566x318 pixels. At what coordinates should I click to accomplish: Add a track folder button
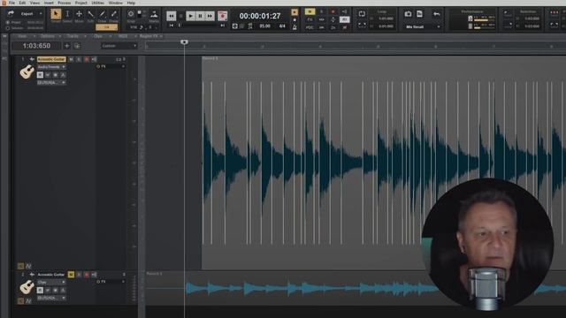[77, 46]
